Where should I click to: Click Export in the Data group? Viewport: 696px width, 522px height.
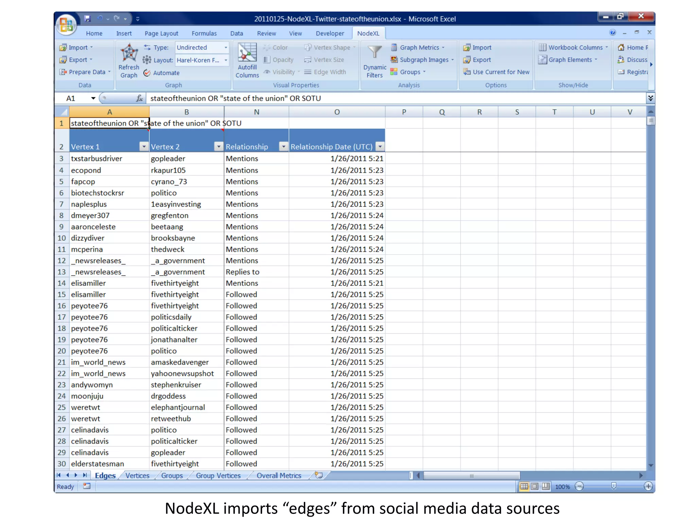(x=76, y=60)
